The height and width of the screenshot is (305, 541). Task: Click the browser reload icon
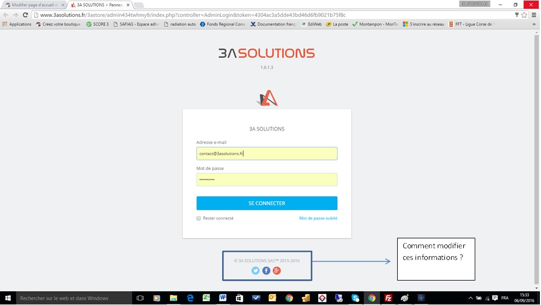25,15
